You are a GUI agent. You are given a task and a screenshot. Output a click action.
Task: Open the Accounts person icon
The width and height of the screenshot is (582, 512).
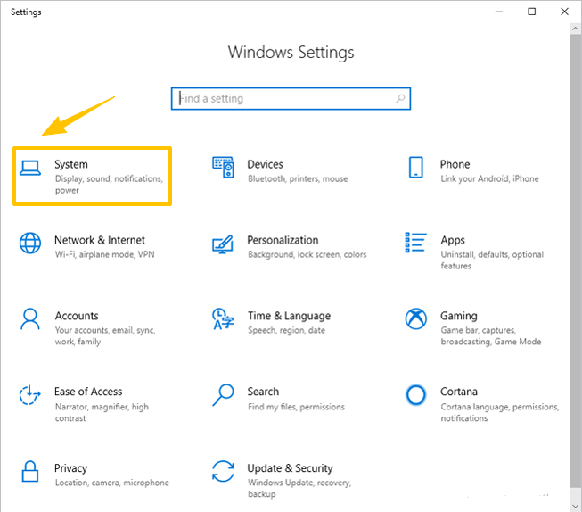(x=31, y=318)
